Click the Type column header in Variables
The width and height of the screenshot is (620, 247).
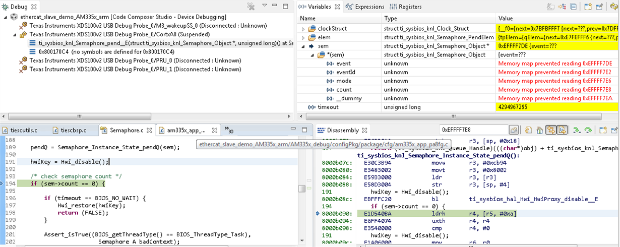[439, 18]
